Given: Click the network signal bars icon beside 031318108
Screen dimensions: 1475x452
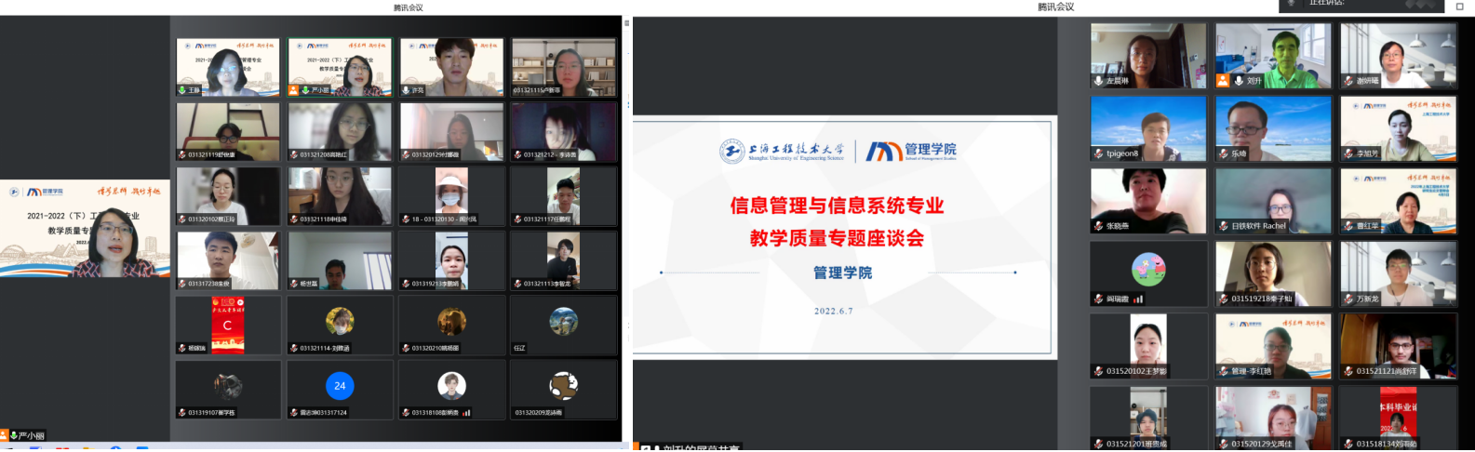Looking at the screenshot, I should click(466, 413).
